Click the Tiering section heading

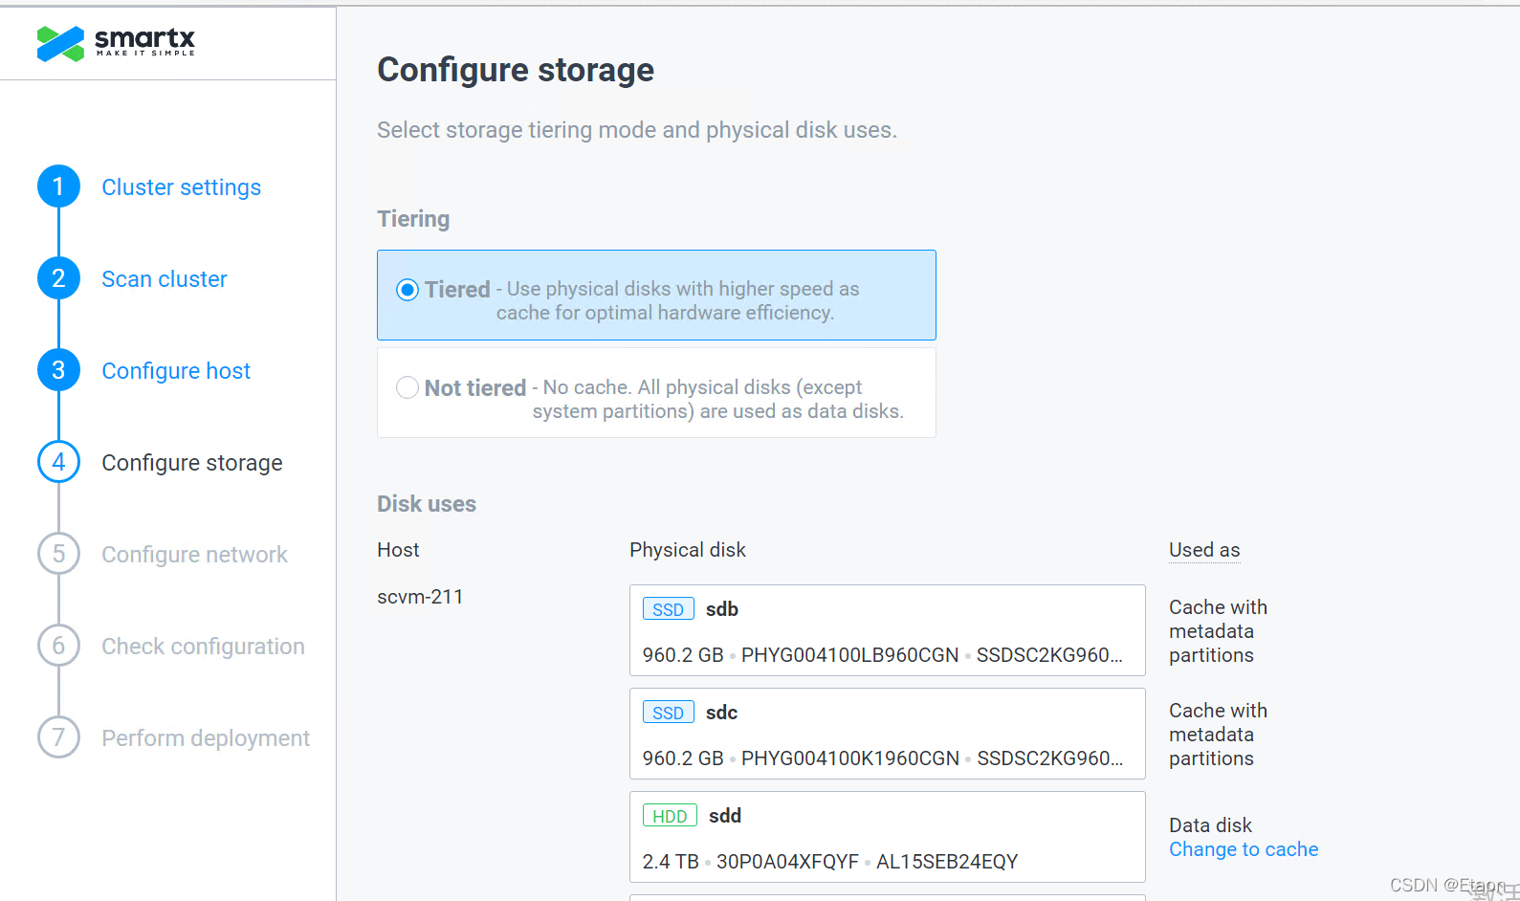[413, 219]
